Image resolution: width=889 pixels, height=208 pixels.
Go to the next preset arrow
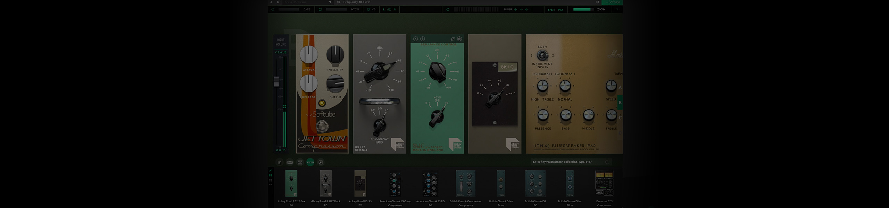click(x=278, y=2)
